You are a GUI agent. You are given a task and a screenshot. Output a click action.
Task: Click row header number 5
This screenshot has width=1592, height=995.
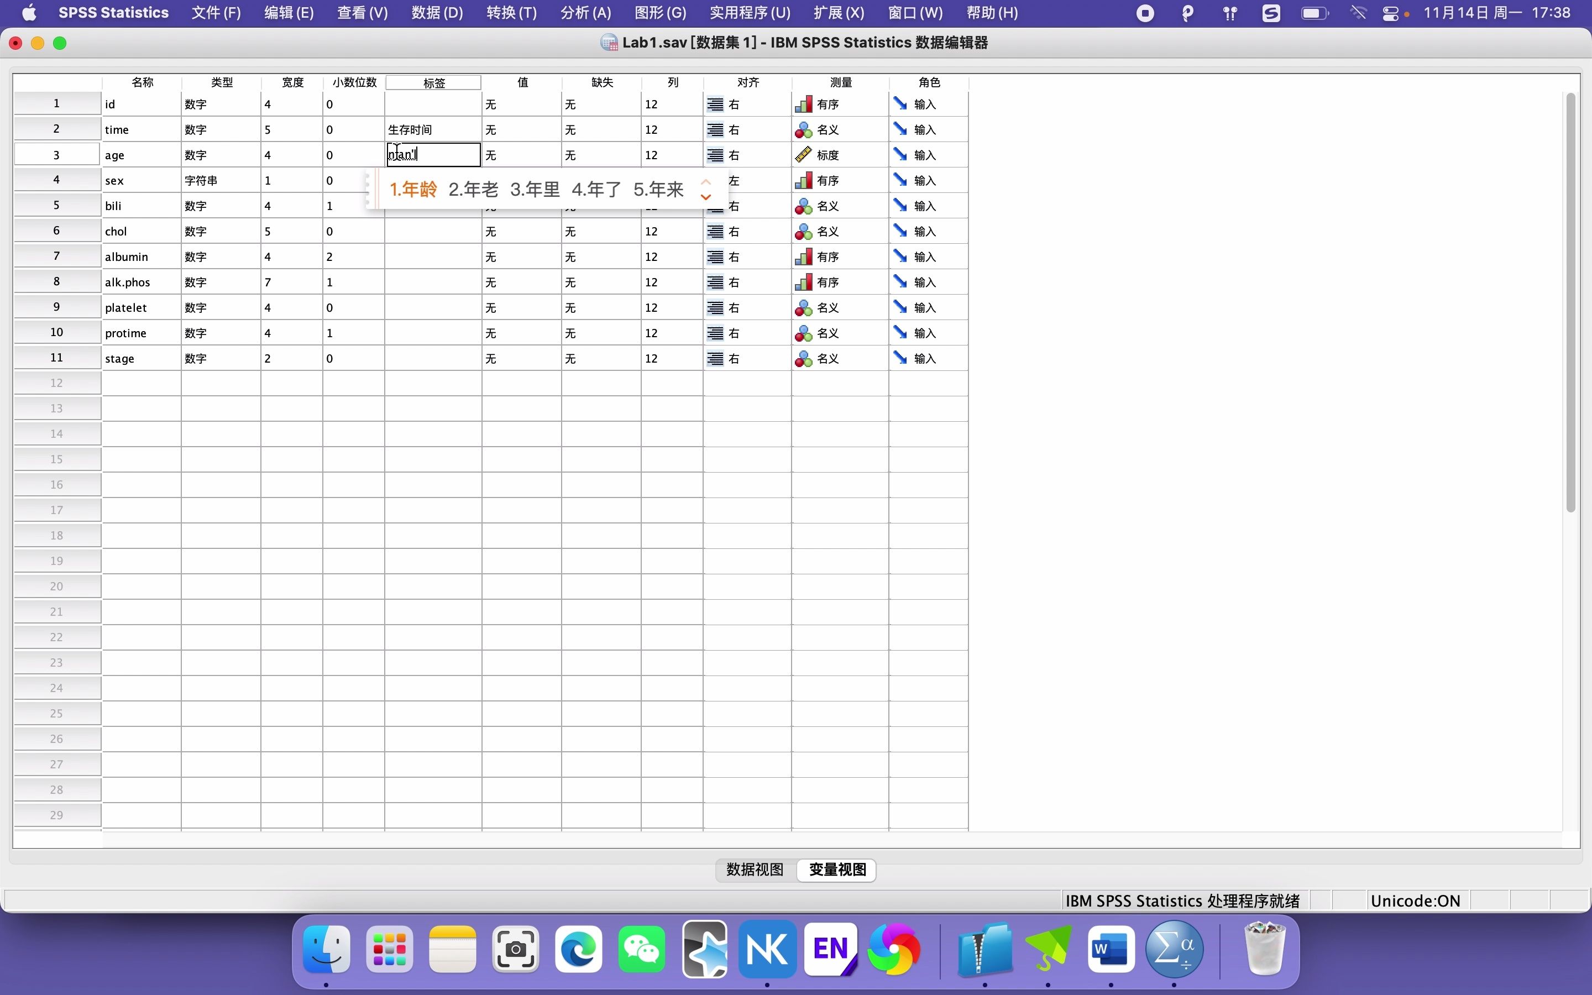coord(56,205)
